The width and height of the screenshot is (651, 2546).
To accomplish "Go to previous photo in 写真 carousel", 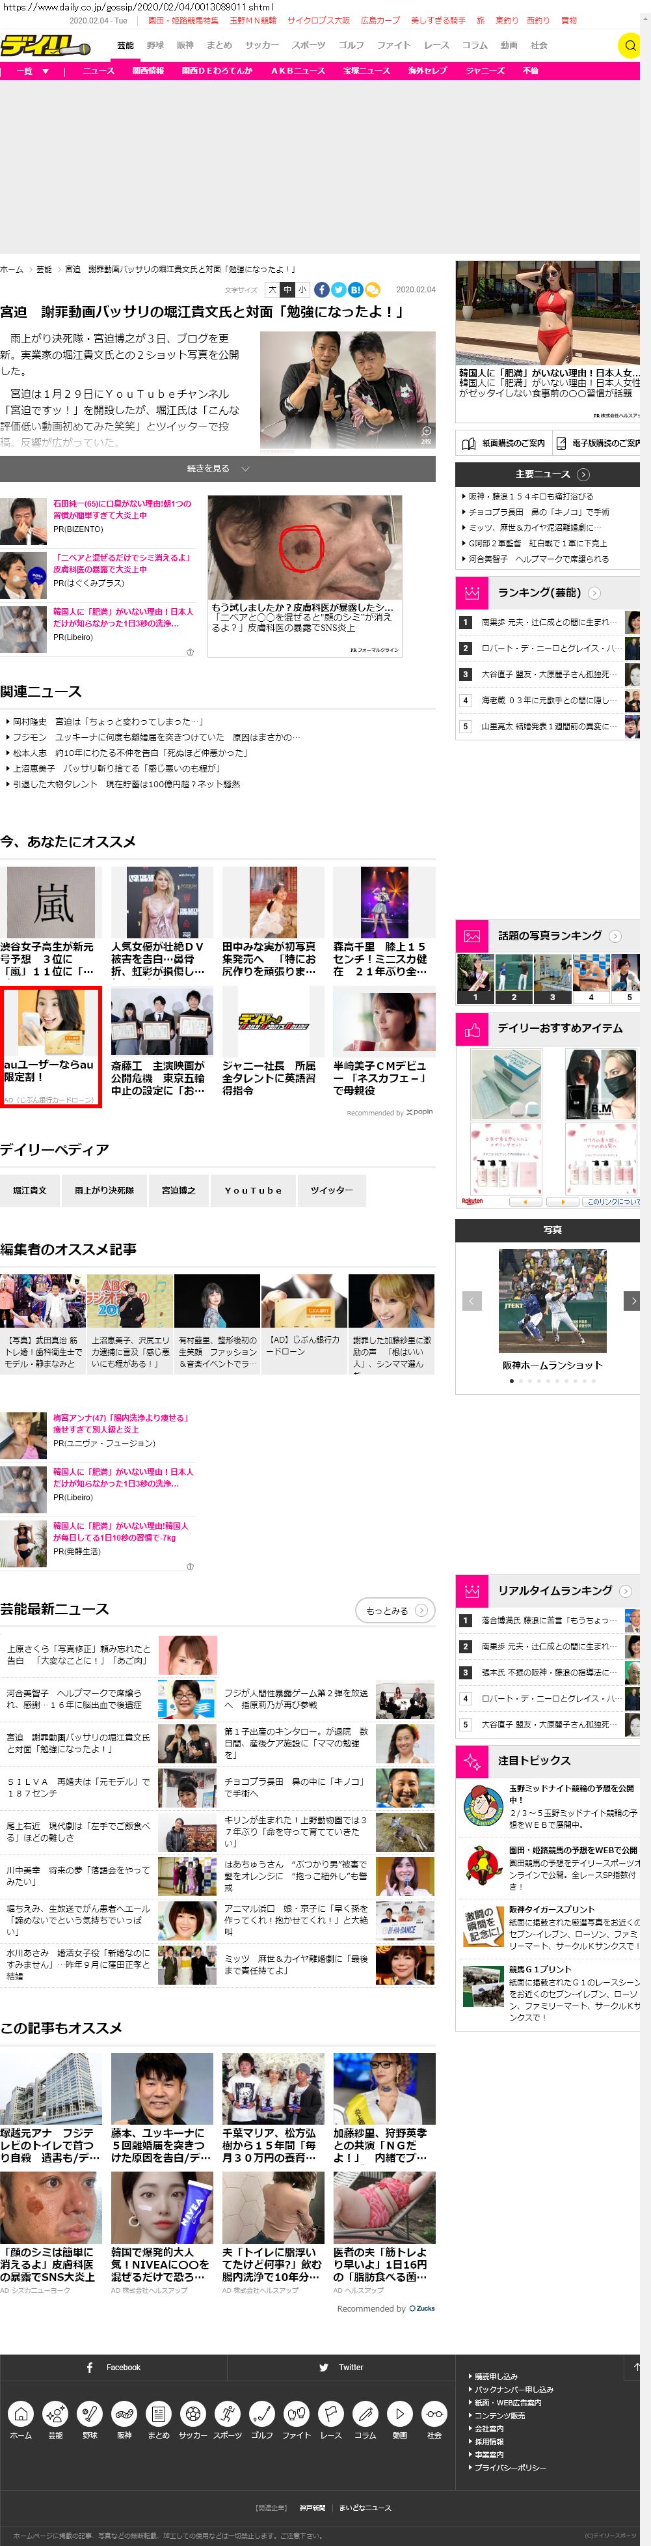I will point(472,1301).
